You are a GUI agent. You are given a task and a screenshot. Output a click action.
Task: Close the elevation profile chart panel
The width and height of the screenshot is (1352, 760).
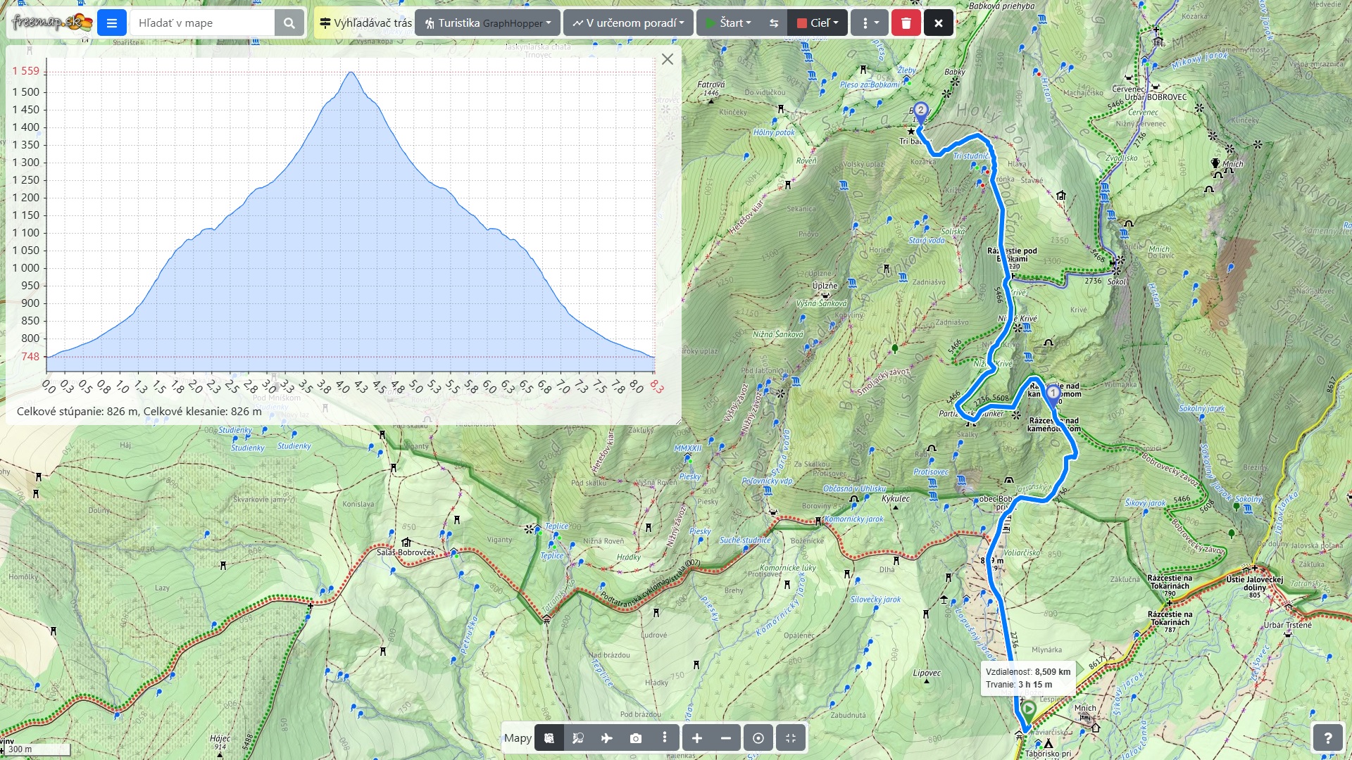[667, 59]
